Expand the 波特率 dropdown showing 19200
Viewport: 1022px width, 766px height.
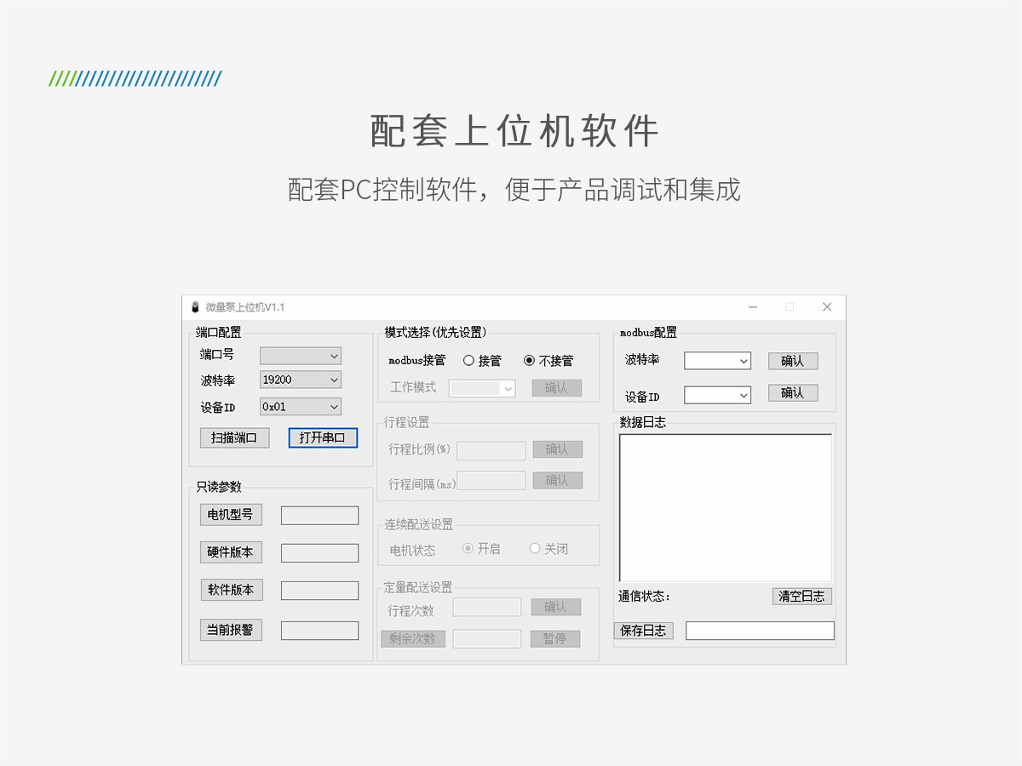click(x=301, y=380)
